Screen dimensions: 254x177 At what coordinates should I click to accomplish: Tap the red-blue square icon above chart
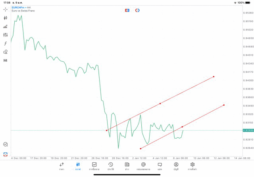pyautogui.click(x=127, y=10)
